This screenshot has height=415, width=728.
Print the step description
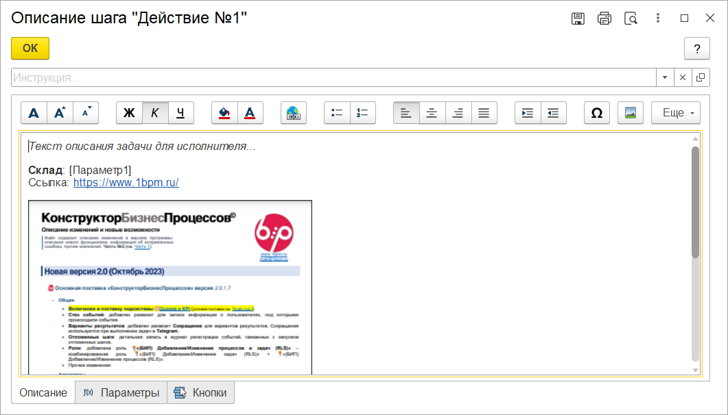tap(604, 18)
